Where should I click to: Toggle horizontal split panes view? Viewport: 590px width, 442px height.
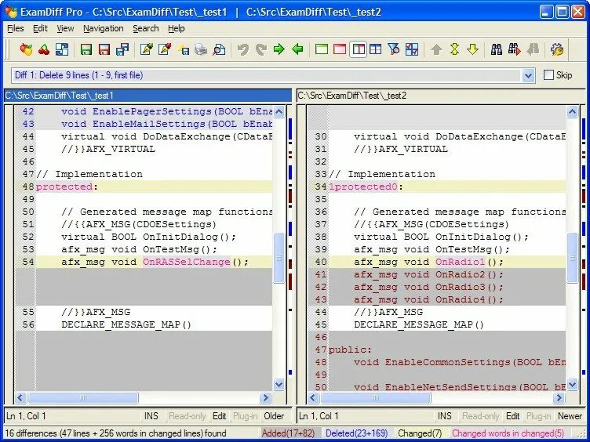coord(376,49)
